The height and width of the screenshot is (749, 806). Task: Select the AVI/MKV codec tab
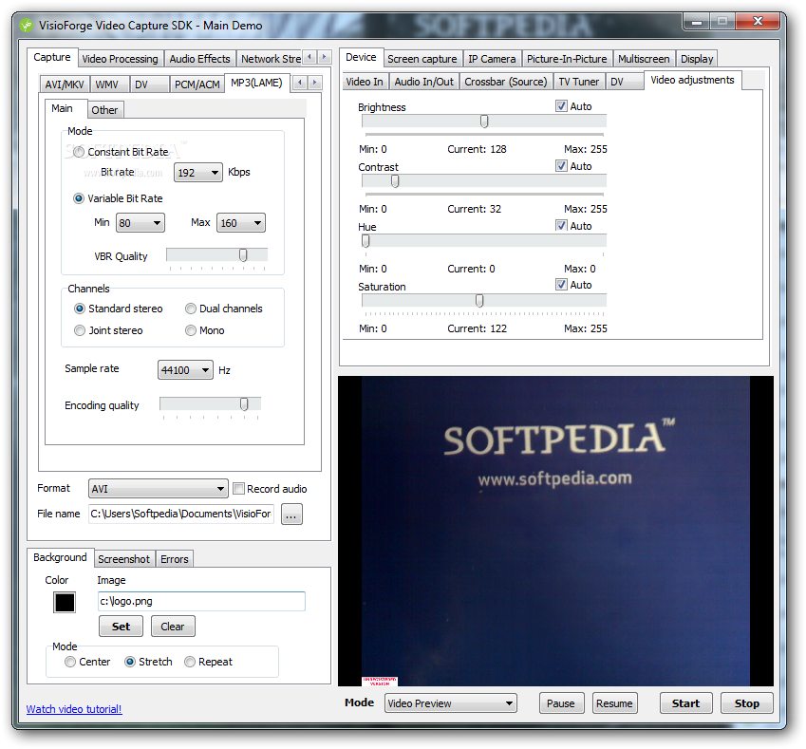coord(65,84)
